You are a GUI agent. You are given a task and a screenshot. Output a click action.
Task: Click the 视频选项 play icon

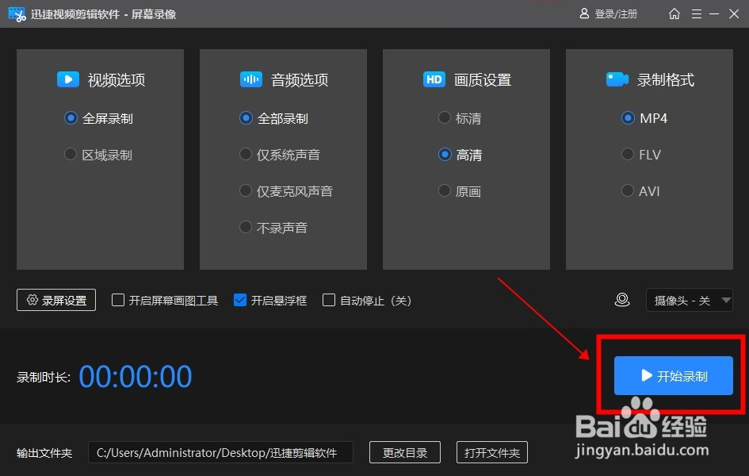click(68, 79)
